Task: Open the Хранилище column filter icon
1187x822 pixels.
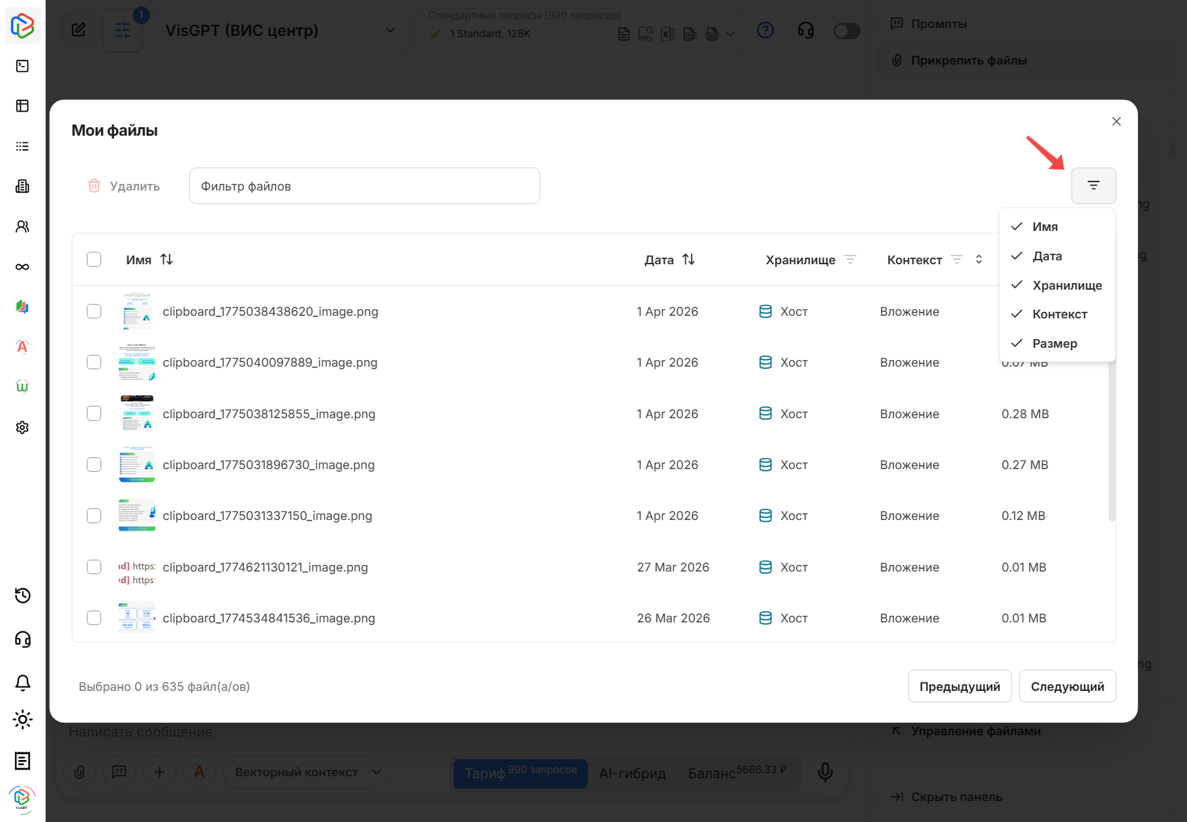Action: [x=850, y=260]
